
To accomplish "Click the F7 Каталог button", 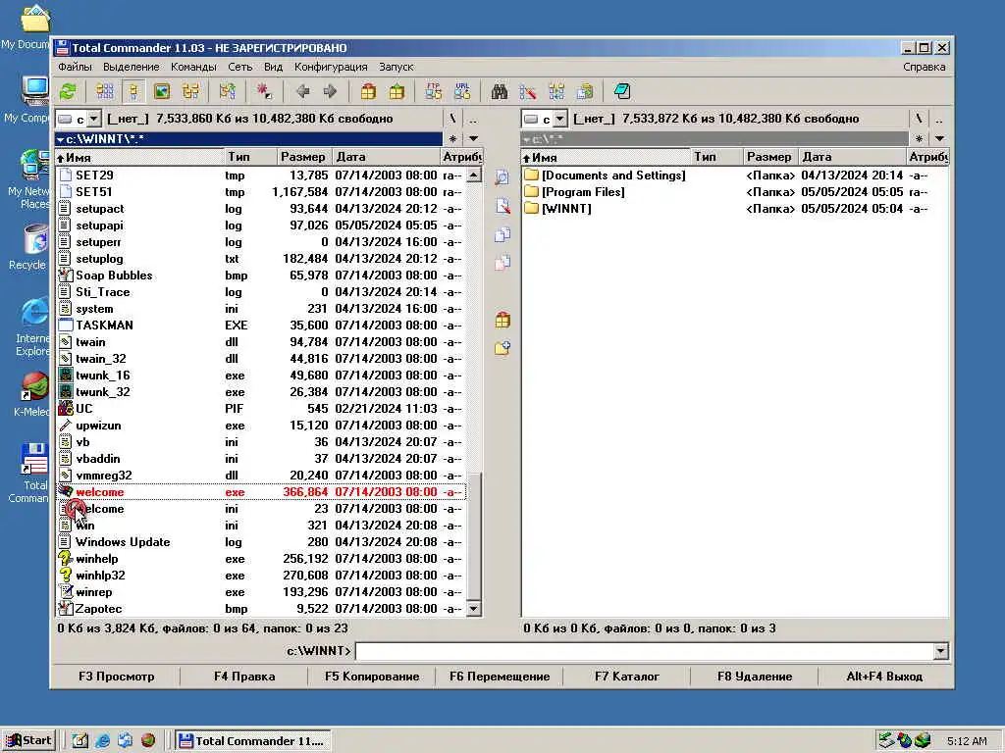I will (x=627, y=677).
